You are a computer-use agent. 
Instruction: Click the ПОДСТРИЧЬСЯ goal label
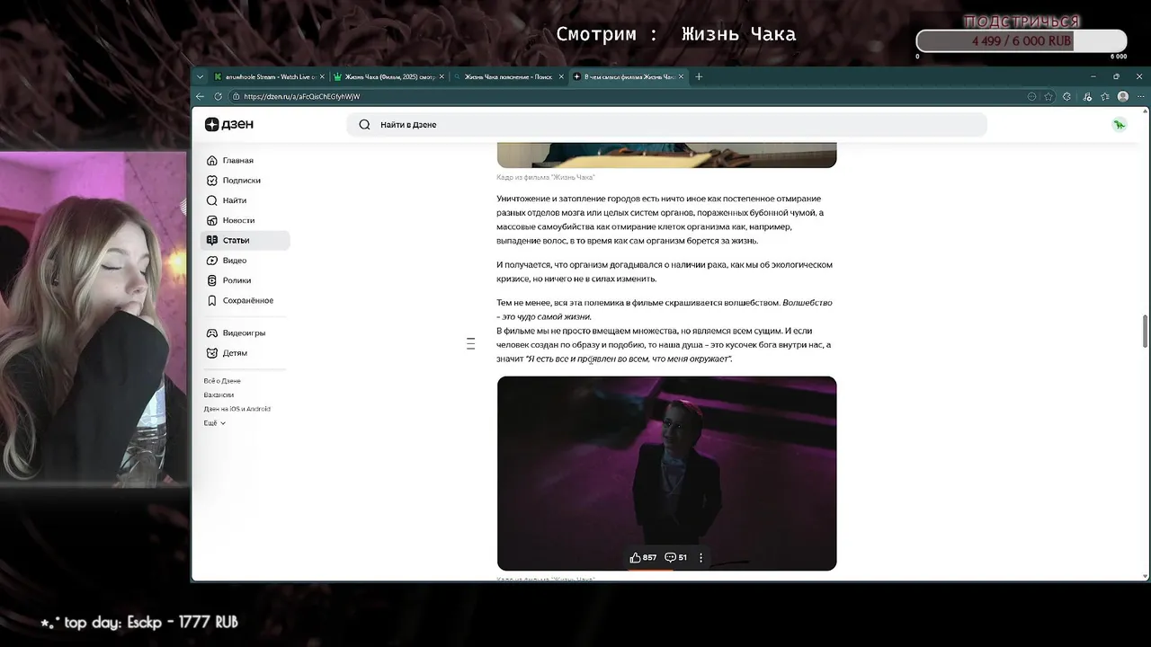[x=1022, y=21]
